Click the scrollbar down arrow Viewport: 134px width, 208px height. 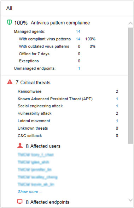pos(130,200)
